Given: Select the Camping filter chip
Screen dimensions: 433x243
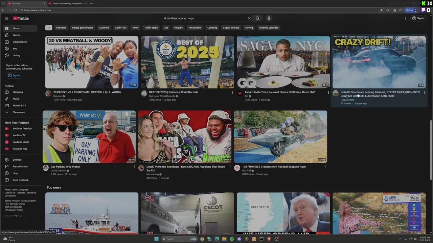Looking at the screenshot, I should point(212,28).
